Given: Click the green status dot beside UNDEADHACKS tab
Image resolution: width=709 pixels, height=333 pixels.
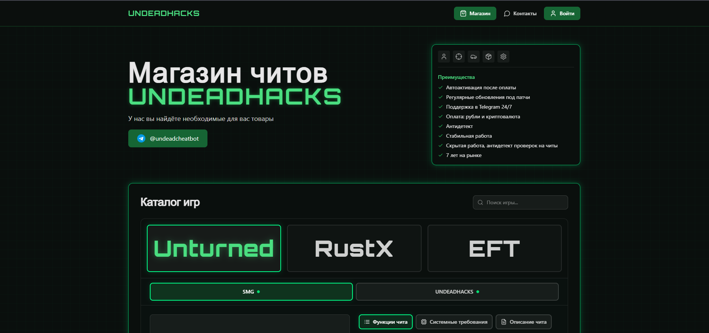Looking at the screenshot, I should click(478, 292).
